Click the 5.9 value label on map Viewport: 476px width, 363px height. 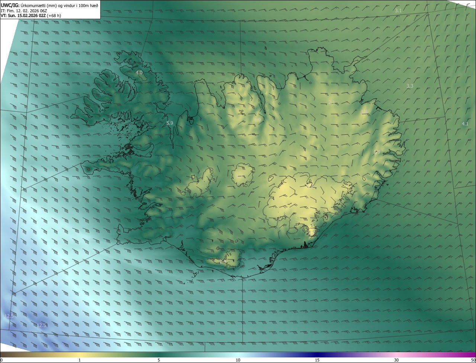coord(170,123)
